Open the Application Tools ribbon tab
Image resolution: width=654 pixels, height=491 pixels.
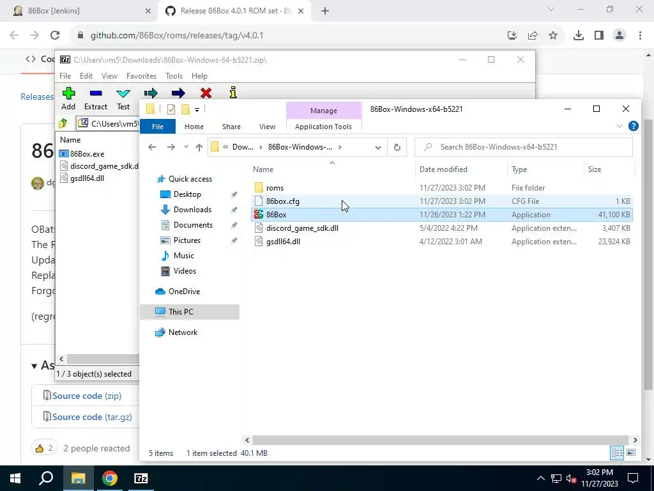pyautogui.click(x=323, y=127)
